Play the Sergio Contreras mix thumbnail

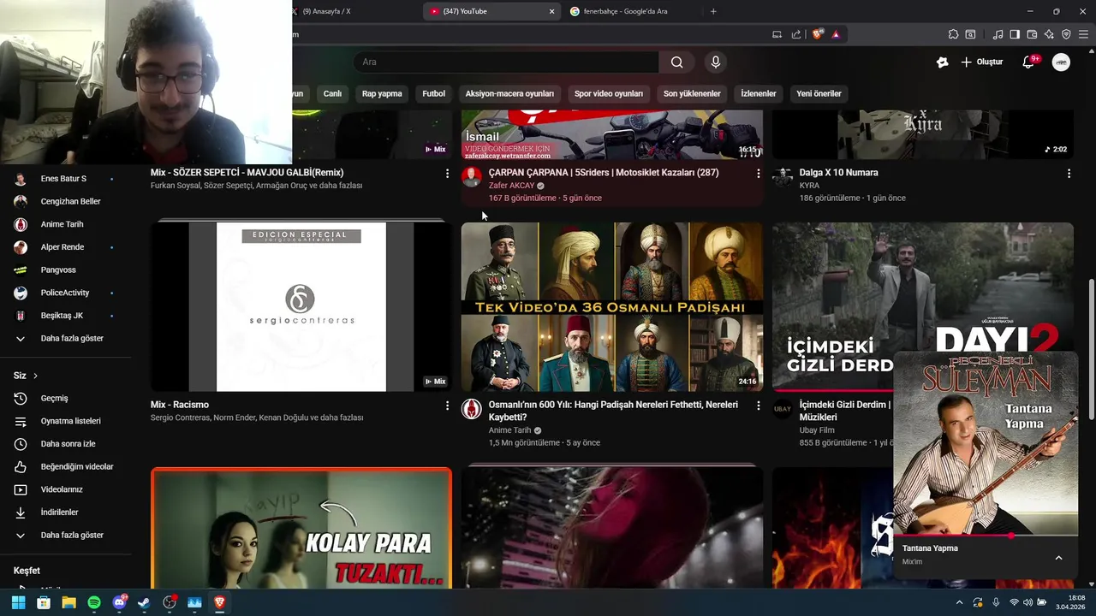point(301,306)
